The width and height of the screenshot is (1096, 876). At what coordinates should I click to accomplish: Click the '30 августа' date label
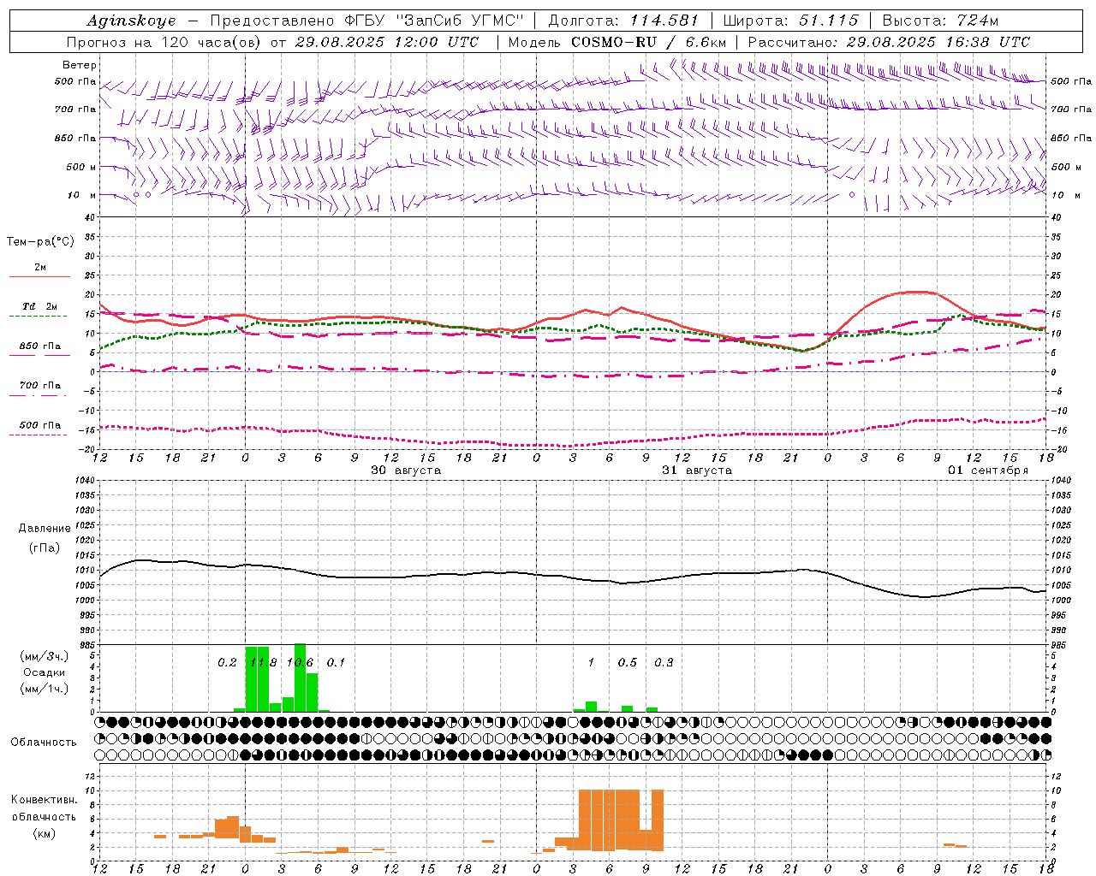[x=406, y=471]
